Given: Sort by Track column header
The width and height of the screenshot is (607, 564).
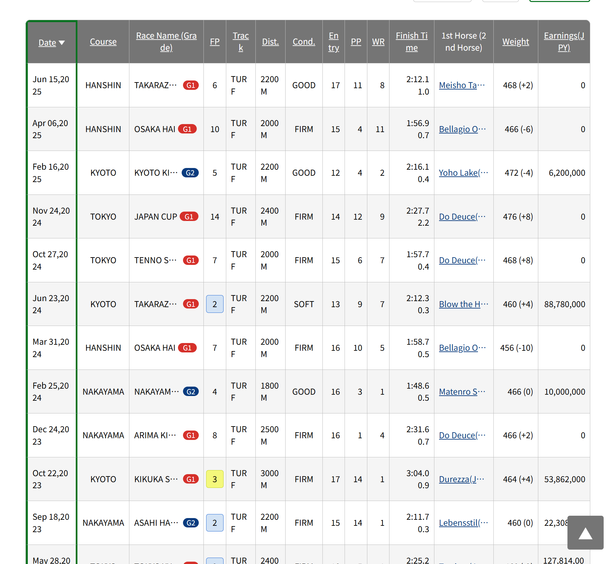Looking at the screenshot, I should click(241, 42).
